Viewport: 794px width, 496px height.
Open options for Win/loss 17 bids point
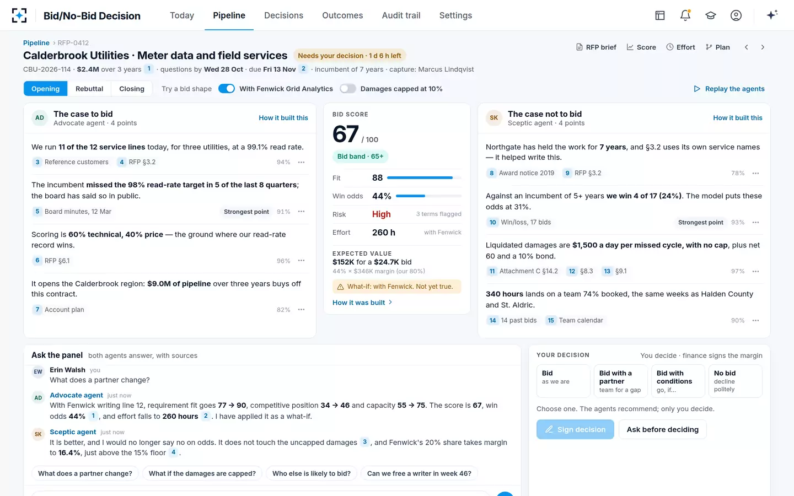coord(756,223)
